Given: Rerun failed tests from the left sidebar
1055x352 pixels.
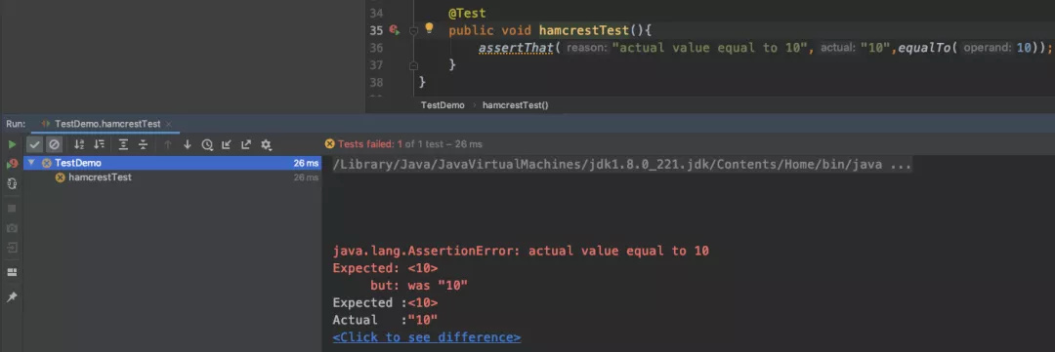Looking at the screenshot, I should click(x=12, y=163).
